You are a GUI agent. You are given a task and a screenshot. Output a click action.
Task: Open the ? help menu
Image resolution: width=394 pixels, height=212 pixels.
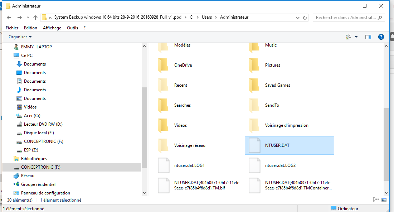(85, 28)
